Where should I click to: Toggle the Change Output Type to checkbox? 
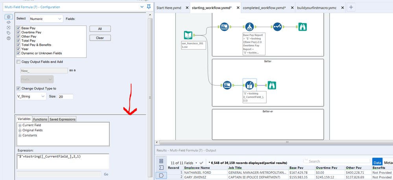18,88
